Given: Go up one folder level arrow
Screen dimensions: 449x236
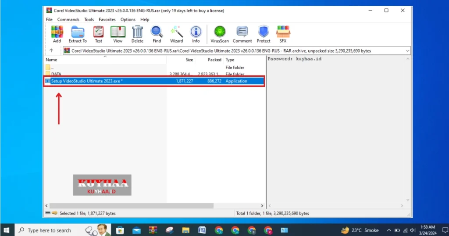Looking at the screenshot, I should pos(51,50).
